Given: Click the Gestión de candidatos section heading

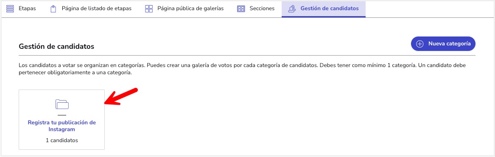Looking at the screenshot, I should [56, 46].
